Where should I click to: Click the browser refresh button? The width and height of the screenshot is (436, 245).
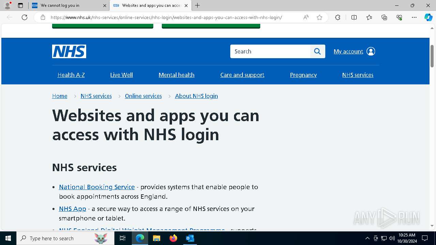coord(25,17)
